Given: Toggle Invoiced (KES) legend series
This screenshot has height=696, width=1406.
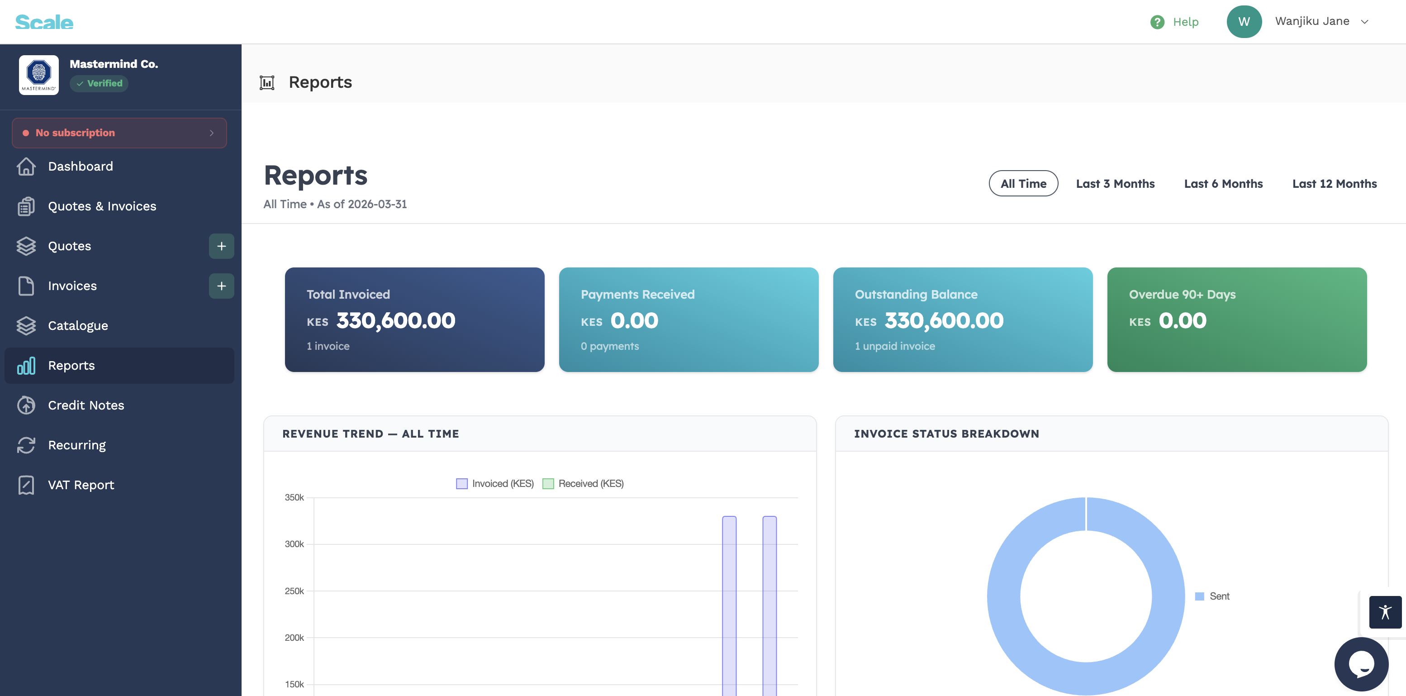Looking at the screenshot, I should coord(494,484).
